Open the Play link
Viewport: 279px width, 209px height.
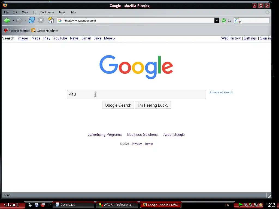tap(47, 38)
